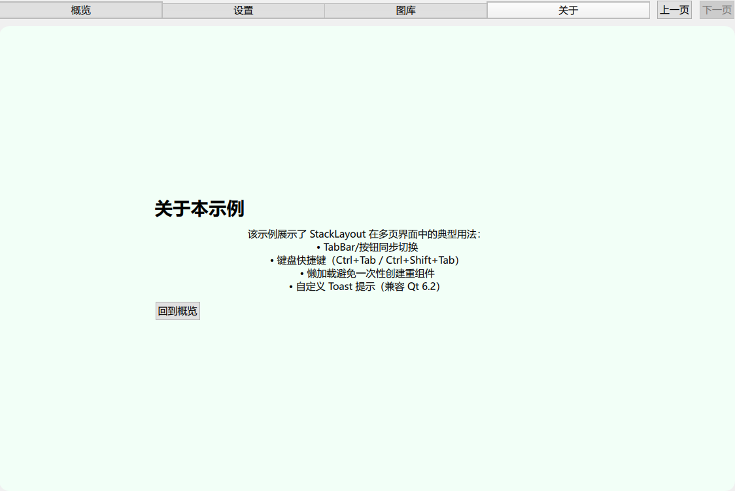Click the 自定义 Toast 提示 bullet
This screenshot has width=735, height=491.
tap(364, 286)
